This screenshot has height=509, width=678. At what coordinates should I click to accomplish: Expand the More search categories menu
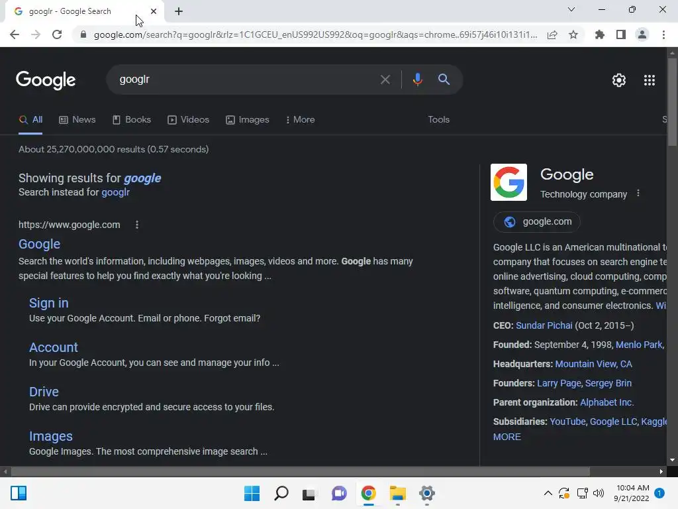tap(300, 120)
